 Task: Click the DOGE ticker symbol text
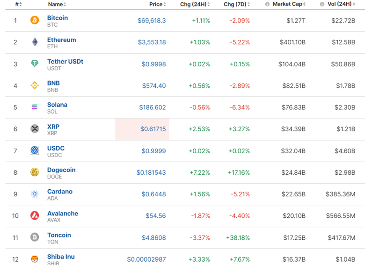click(54, 177)
